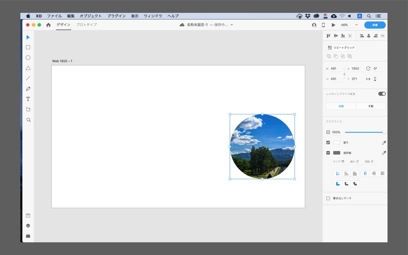The height and width of the screenshot is (255, 408).
Task: Start desktop preview play button
Action: tap(333, 25)
